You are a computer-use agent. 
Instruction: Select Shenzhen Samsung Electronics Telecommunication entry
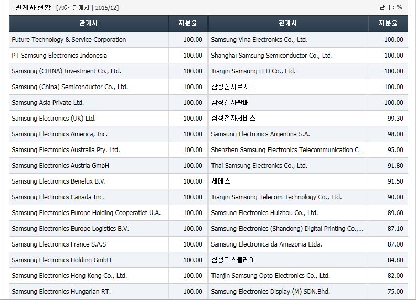287,150
